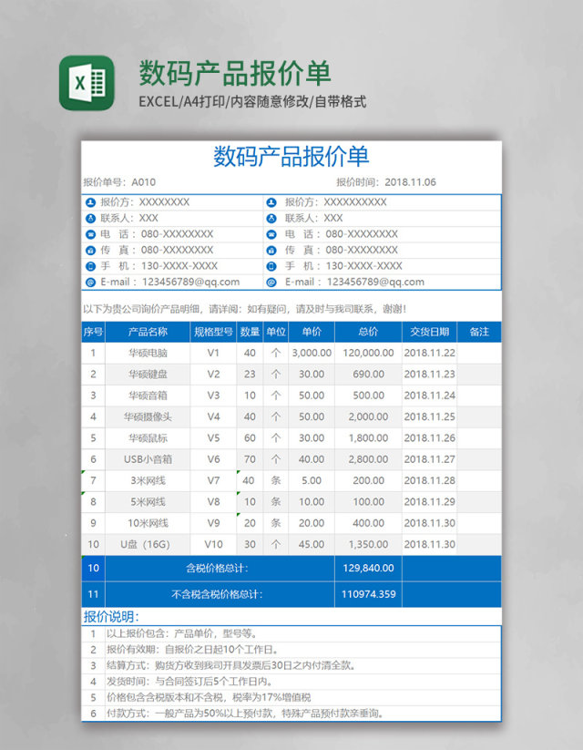The image size is (583, 750).
Task: Select the 产品名称 column header
Action: click(148, 332)
